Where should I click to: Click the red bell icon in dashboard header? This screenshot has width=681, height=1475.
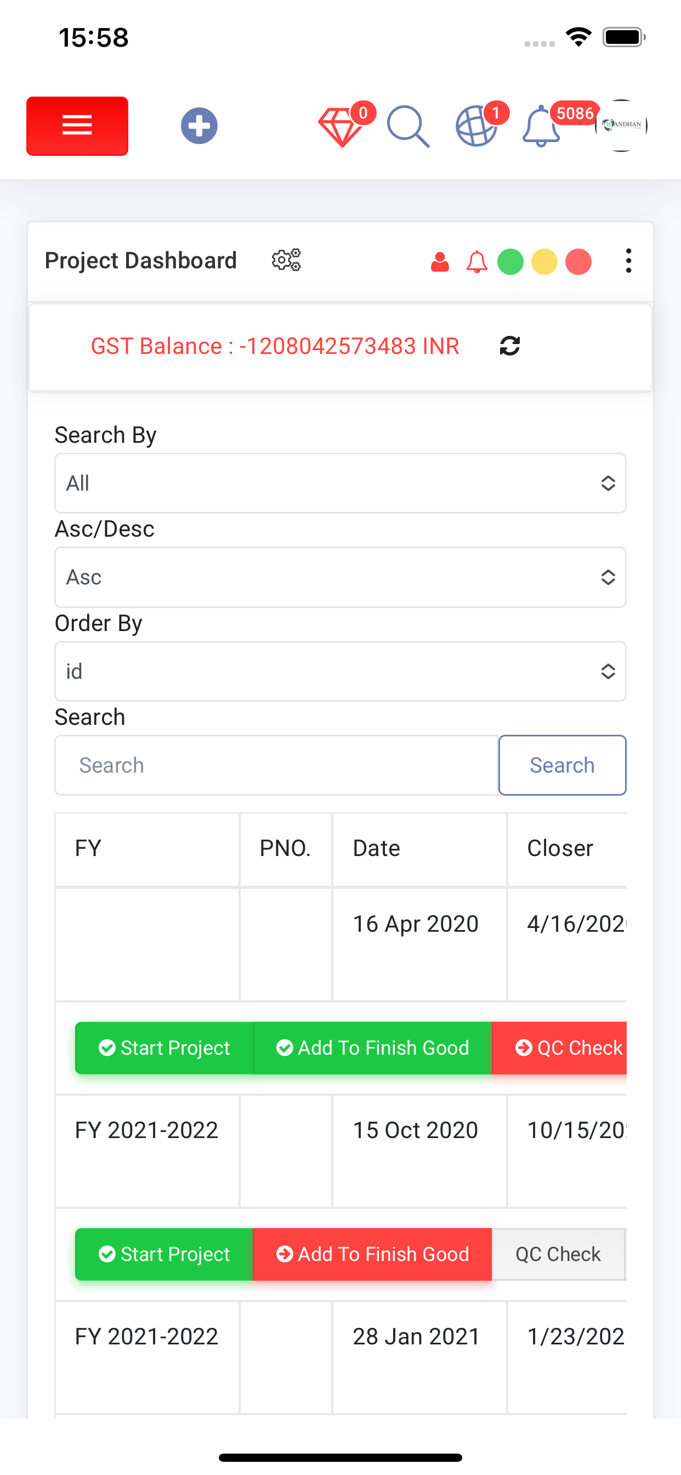point(476,262)
